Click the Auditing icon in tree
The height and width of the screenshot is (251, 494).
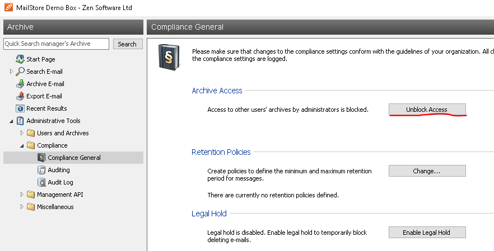click(x=41, y=170)
